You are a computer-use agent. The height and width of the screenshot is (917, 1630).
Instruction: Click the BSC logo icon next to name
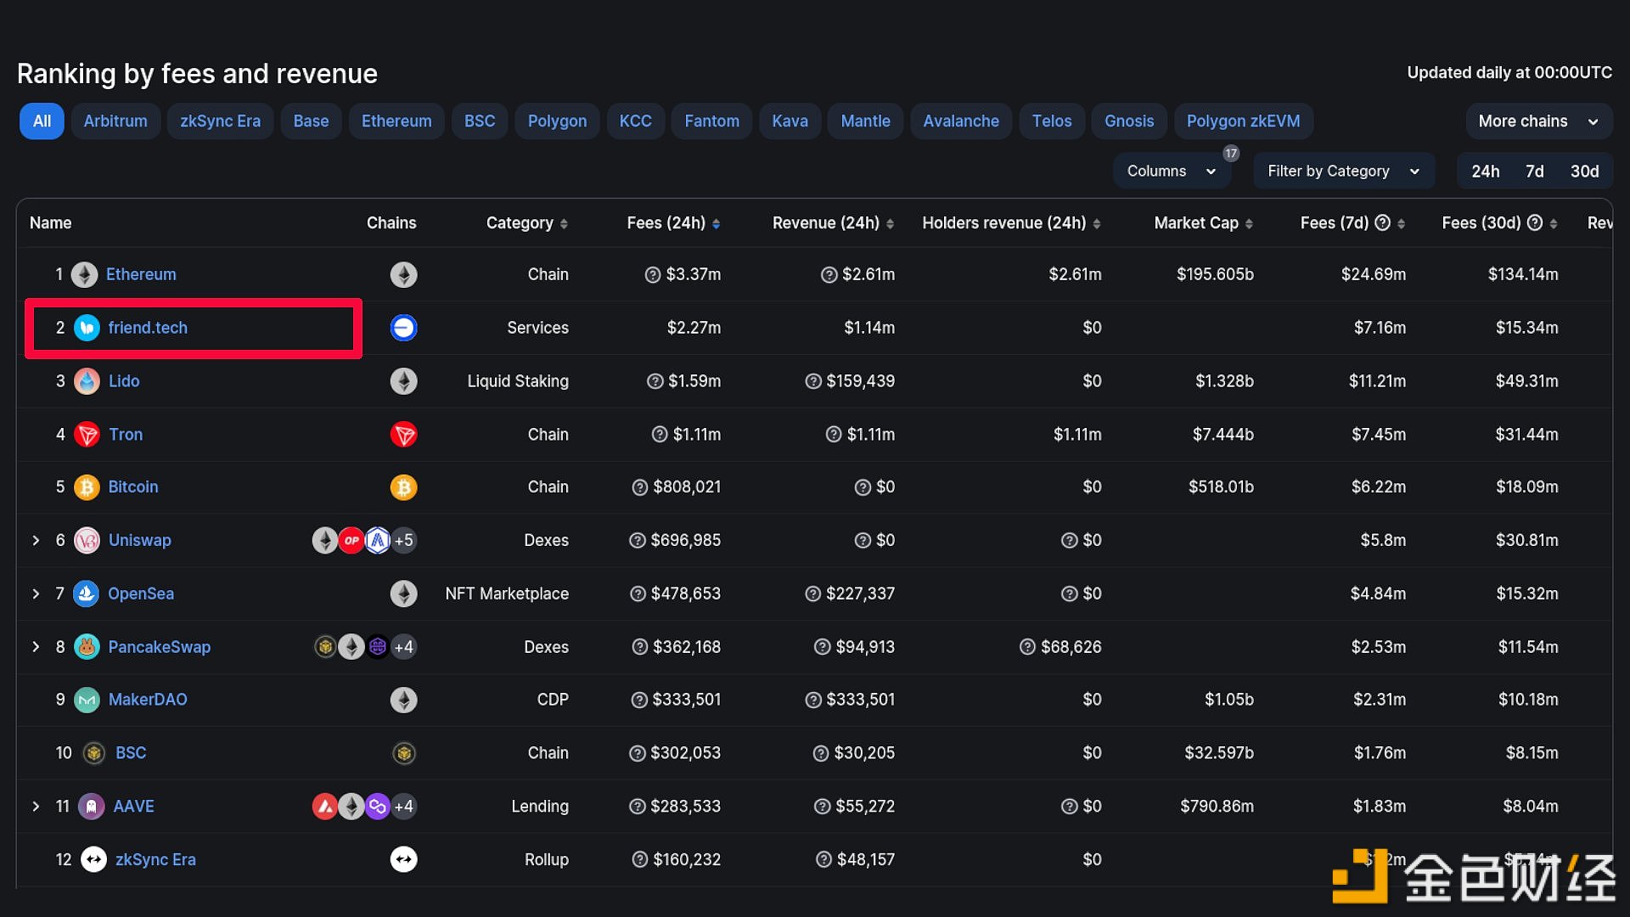coord(93,753)
